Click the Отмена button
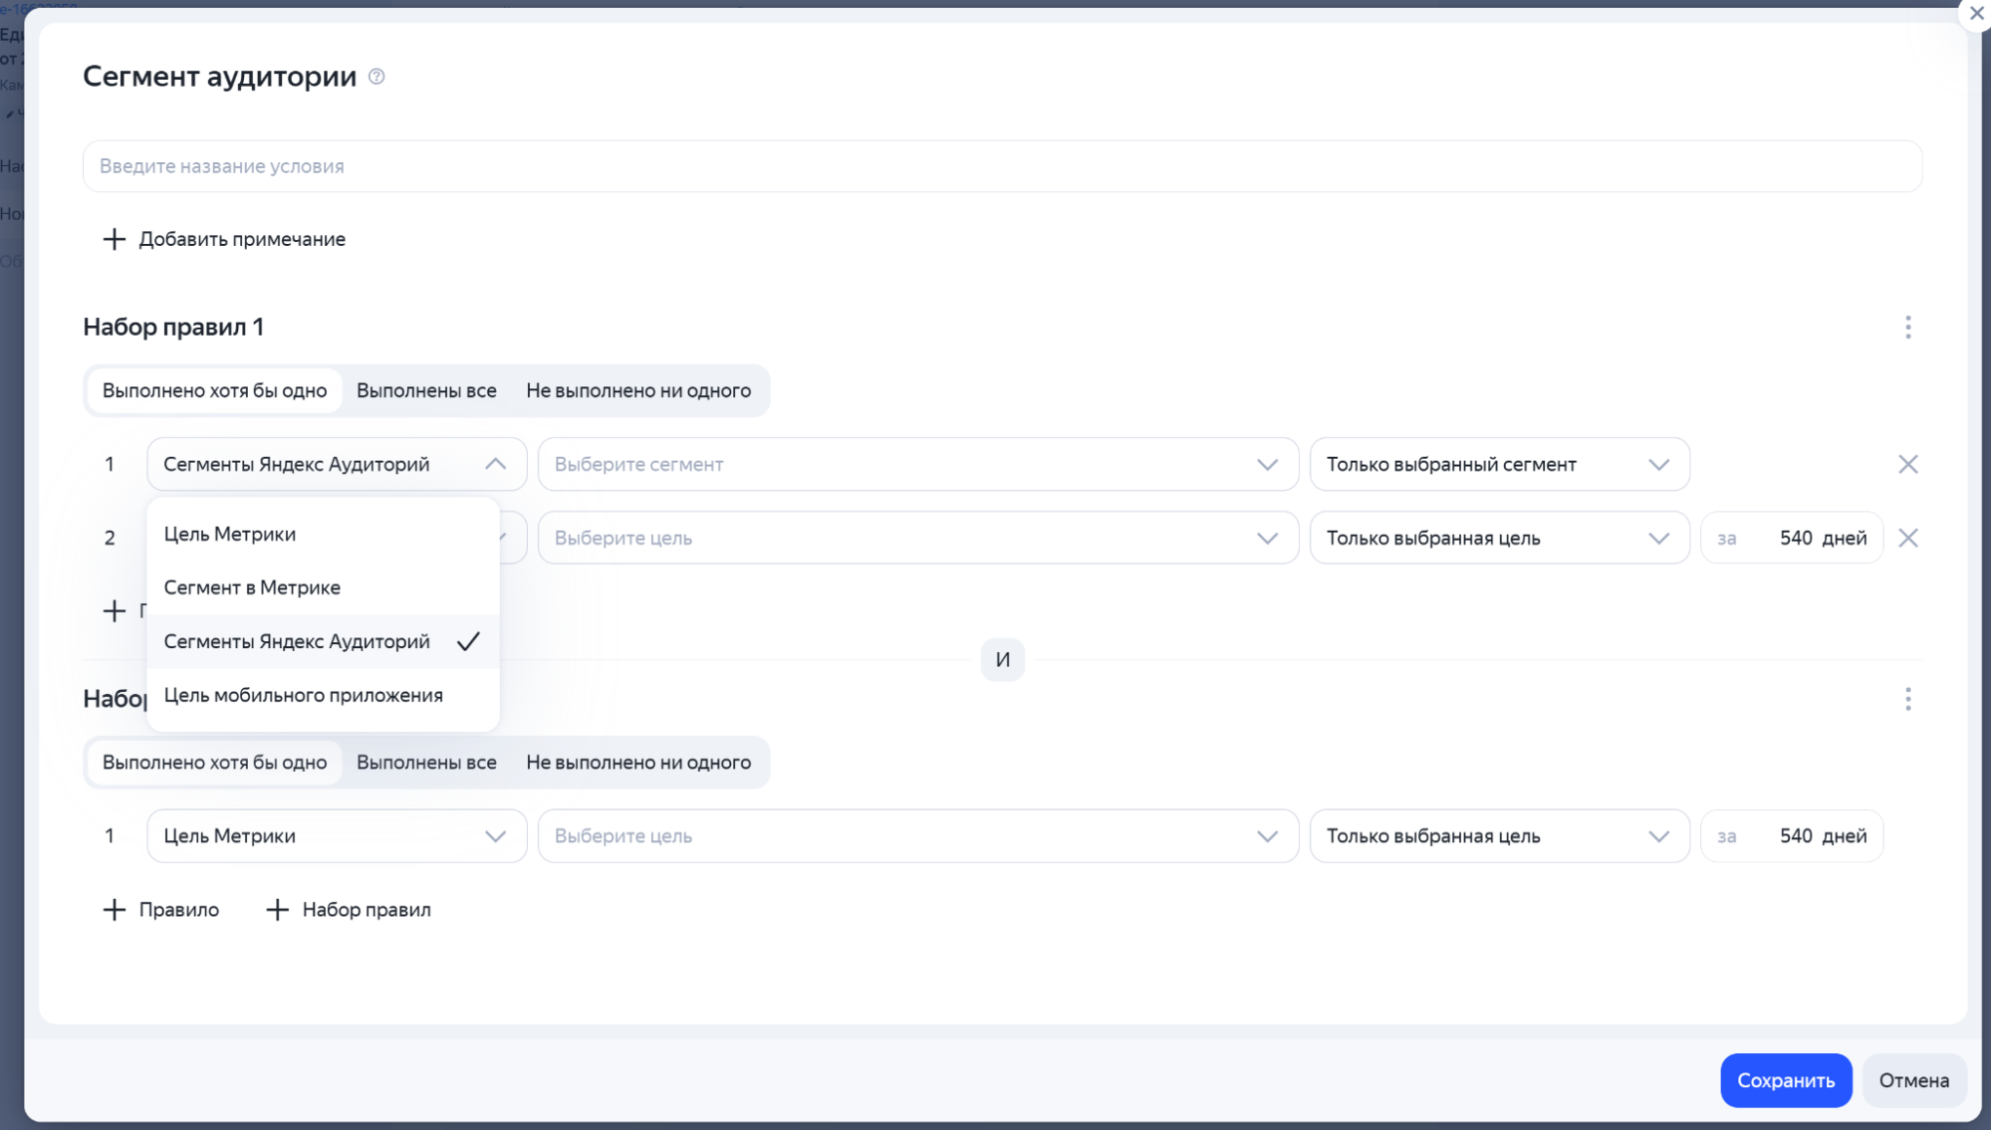The image size is (1991, 1131). 1913,1080
